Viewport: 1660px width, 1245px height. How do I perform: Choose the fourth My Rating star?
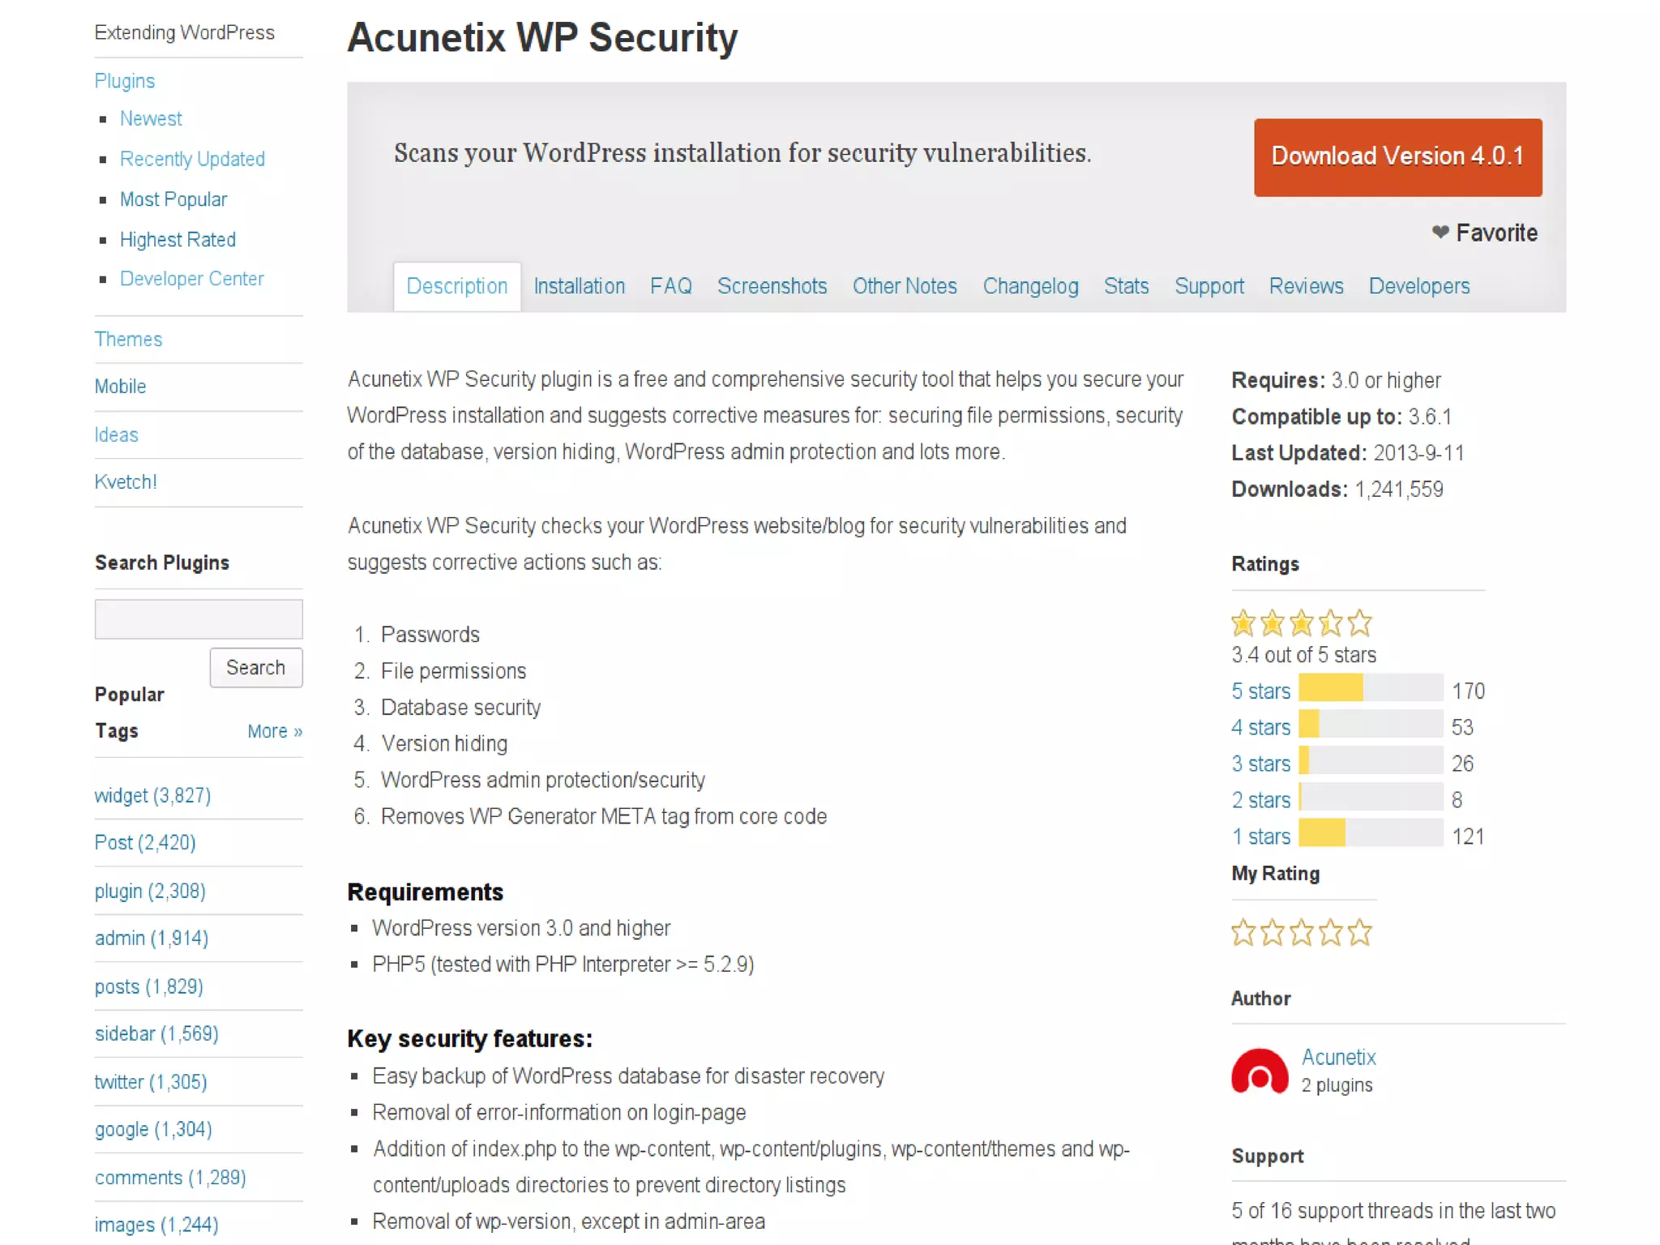1330,933
